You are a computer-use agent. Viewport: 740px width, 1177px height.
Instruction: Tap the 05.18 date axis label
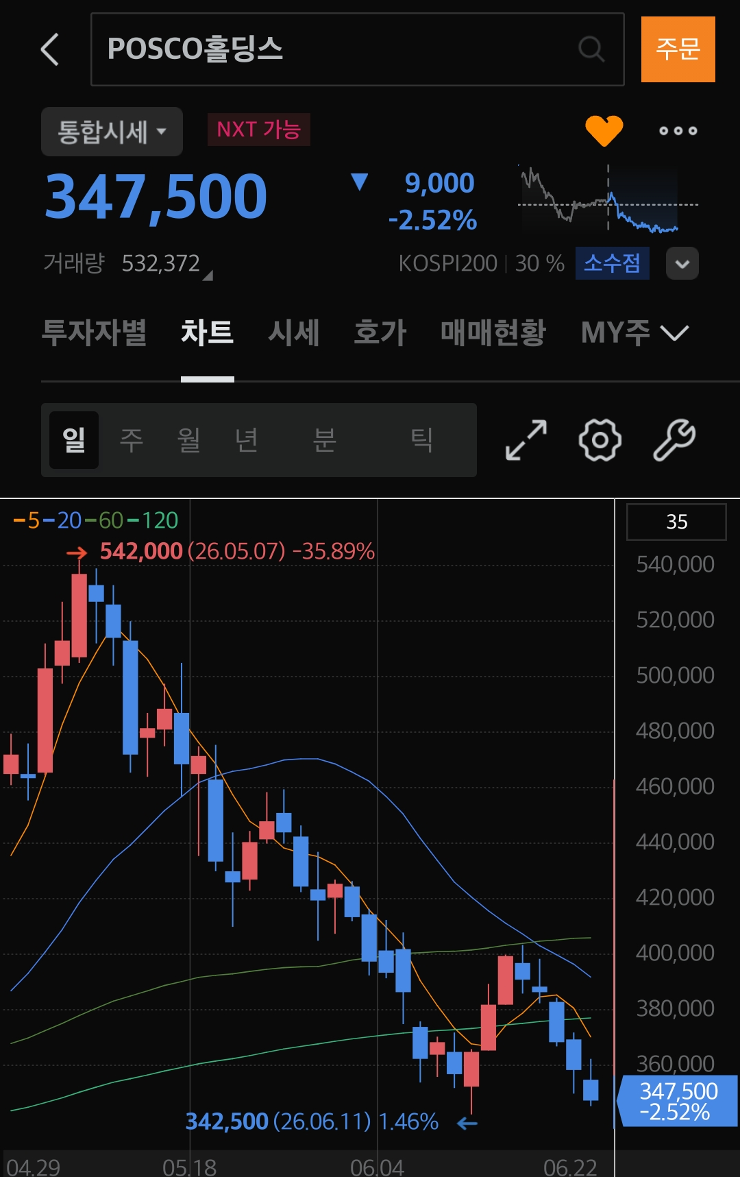(x=189, y=1167)
